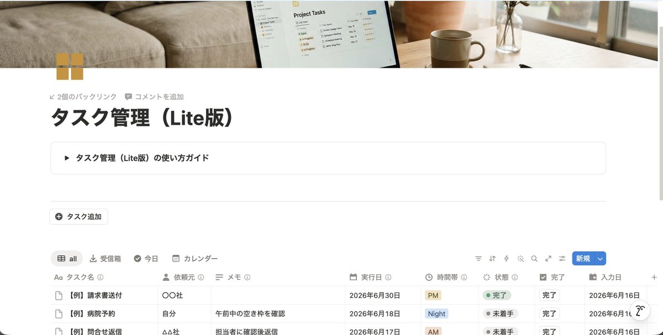Click 実行日 cell 2026年6月18日

383,313
